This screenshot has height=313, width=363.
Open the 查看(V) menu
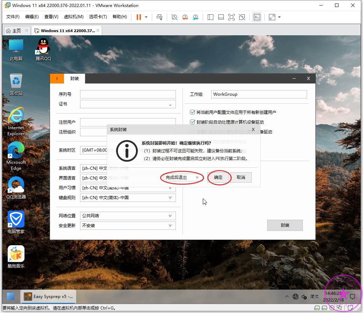(51, 17)
